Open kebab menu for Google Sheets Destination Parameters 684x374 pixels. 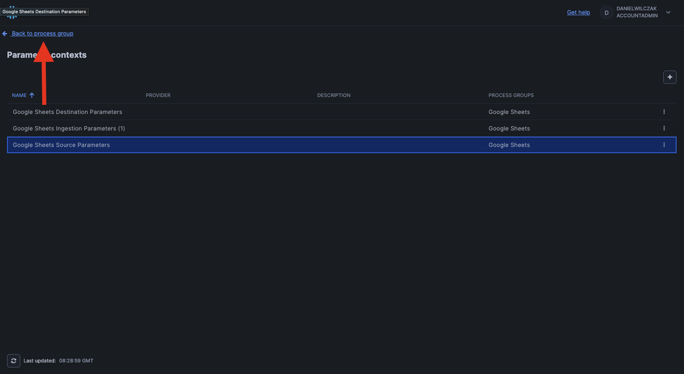tap(664, 112)
